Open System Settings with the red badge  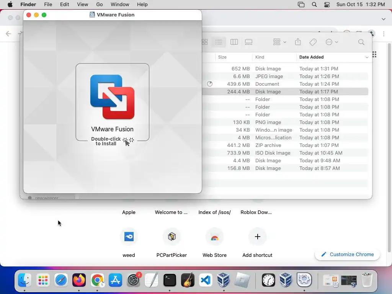134,280
